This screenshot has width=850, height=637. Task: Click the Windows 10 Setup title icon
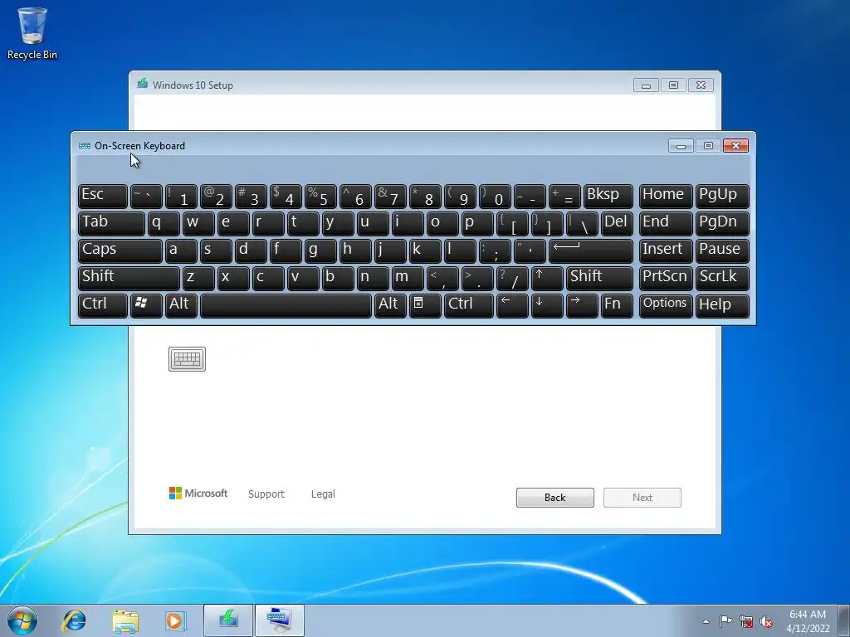coord(143,84)
